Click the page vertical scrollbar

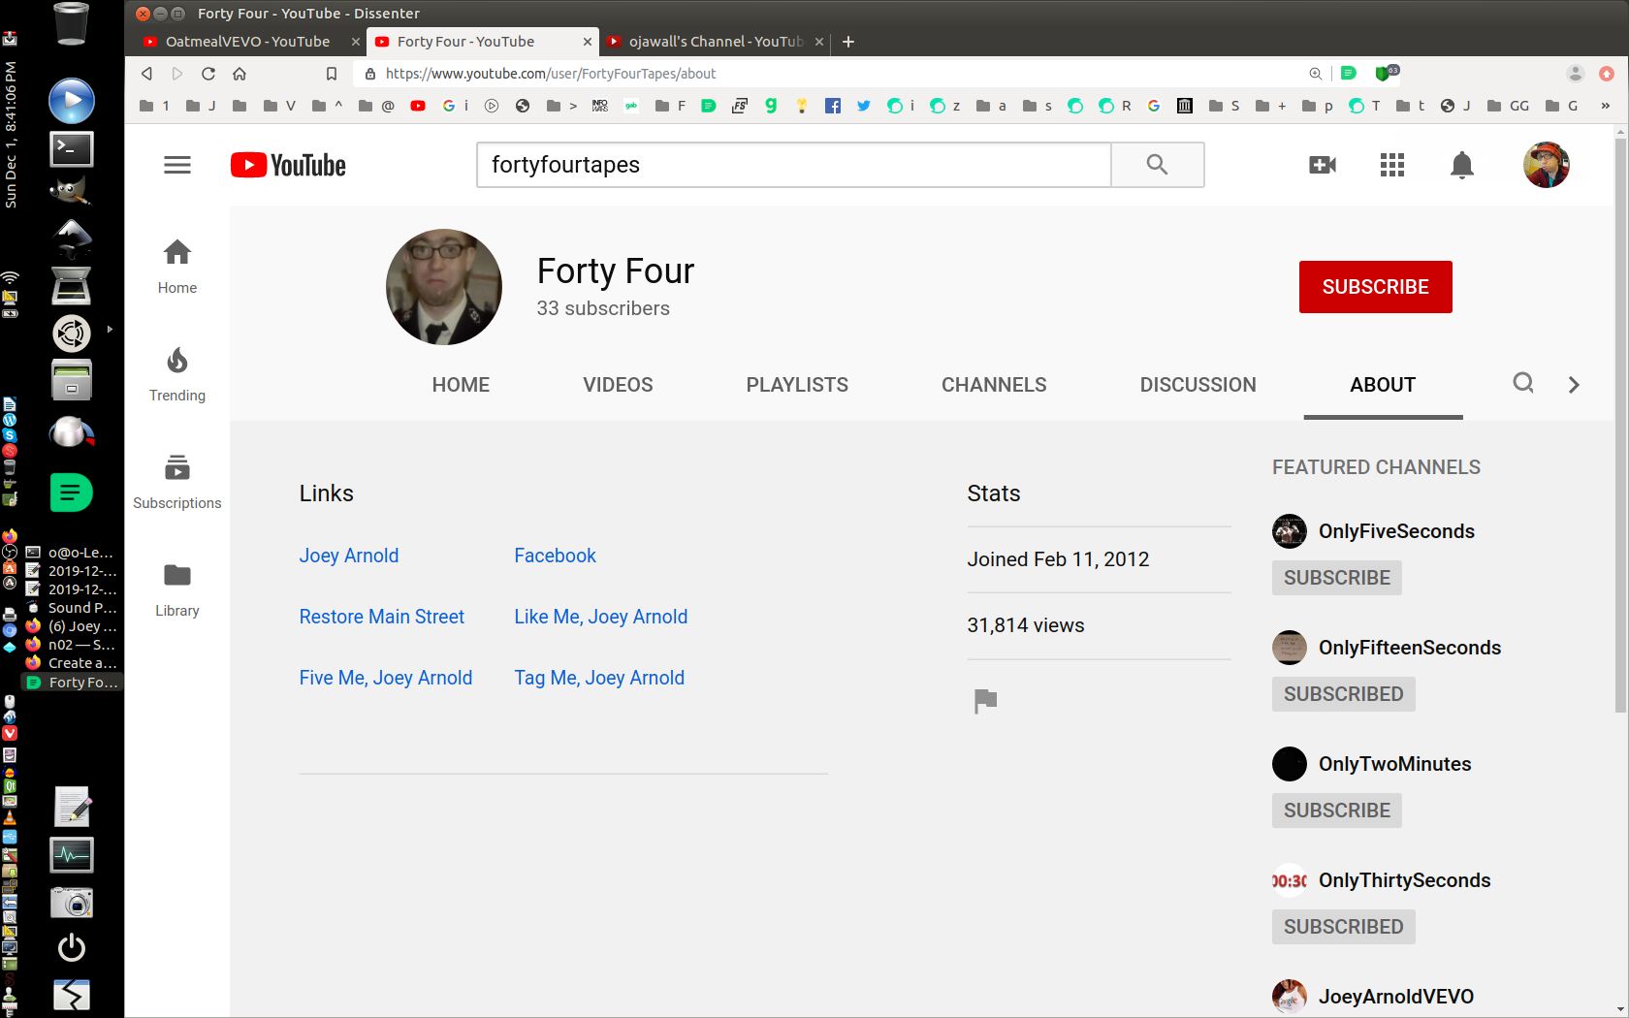(x=1620, y=427)
